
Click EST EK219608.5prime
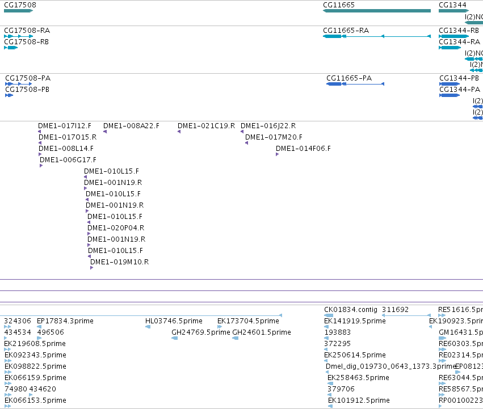(x=7, y=349)
